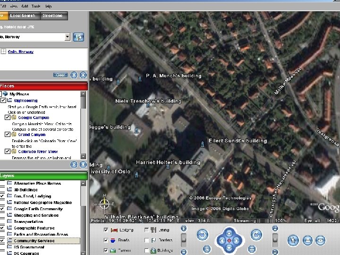Rotate view clockwise

tap(256, 235)
